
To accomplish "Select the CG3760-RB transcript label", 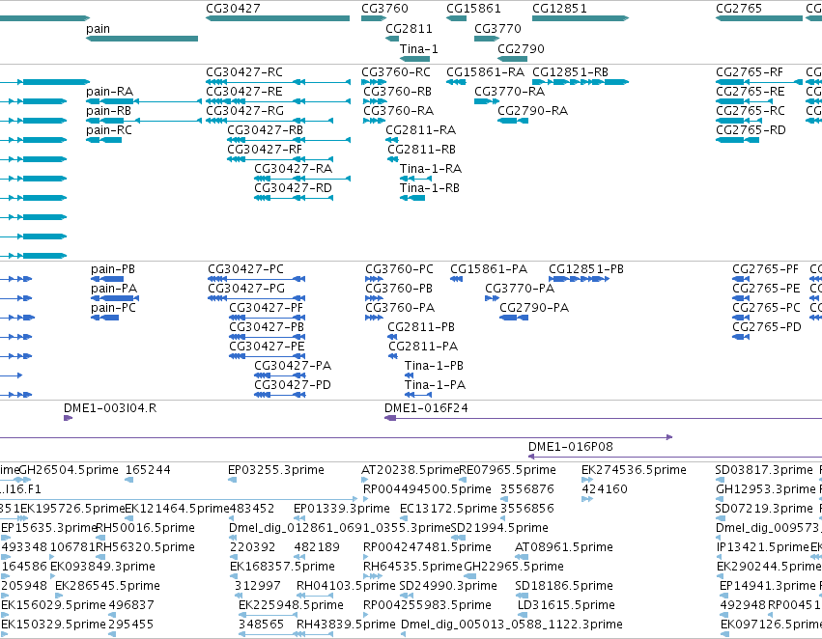I will pos(397,92).
